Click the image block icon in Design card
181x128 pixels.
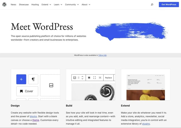pos(51,85)
